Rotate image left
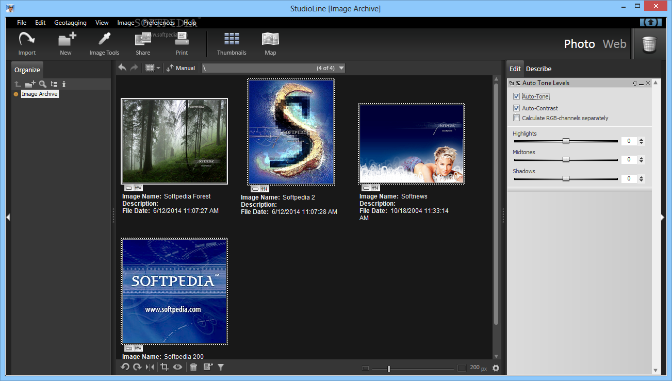Viewport: 672px width, 381px height. point(125,367)
